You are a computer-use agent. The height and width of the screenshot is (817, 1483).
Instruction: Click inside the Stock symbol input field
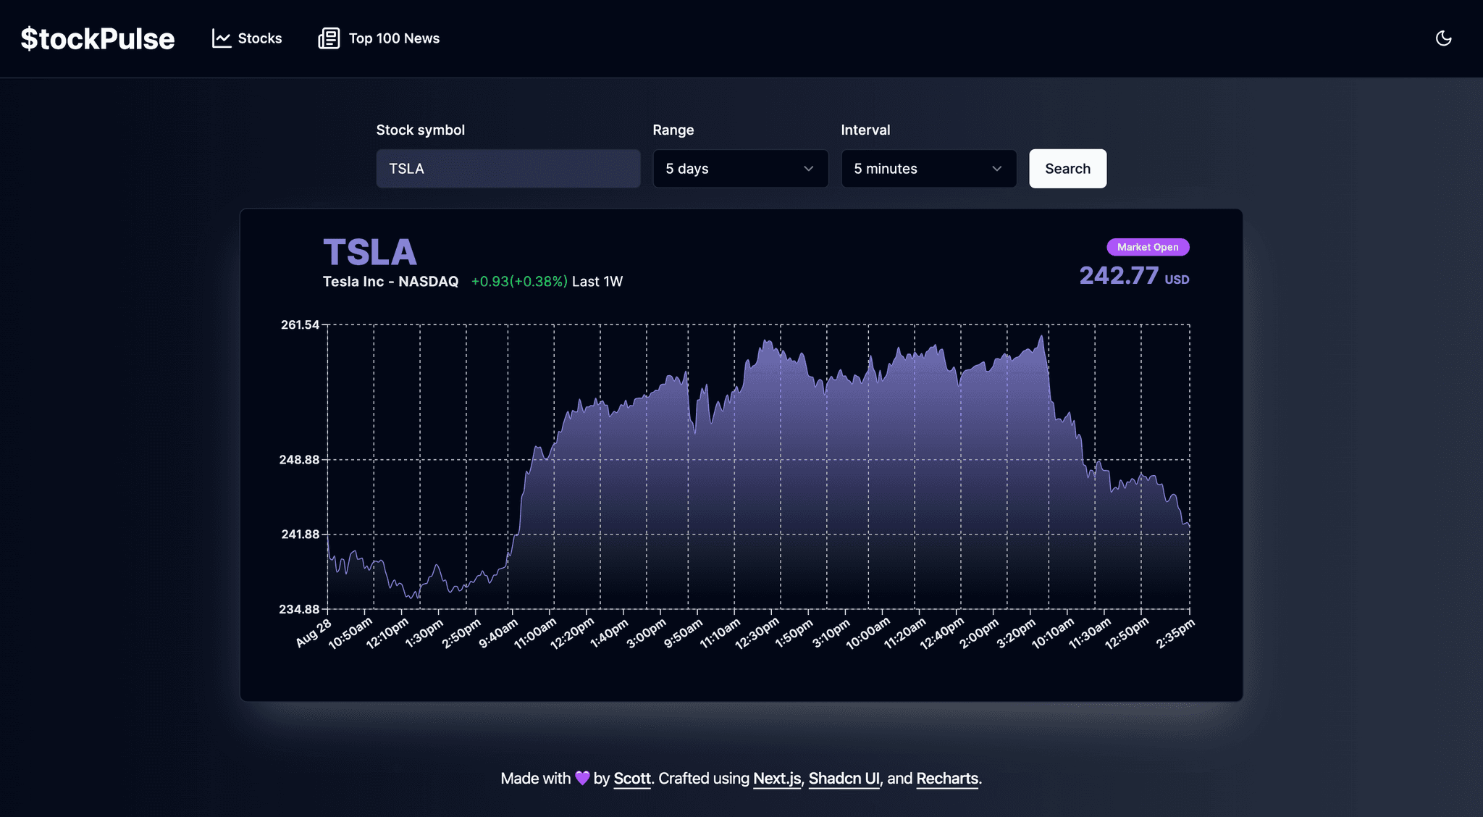[508, 168]
